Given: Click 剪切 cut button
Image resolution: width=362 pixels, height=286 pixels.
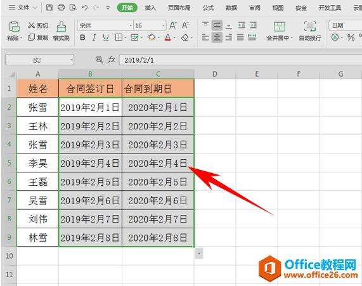Looking at the screenshot, I should click(38, 25).
